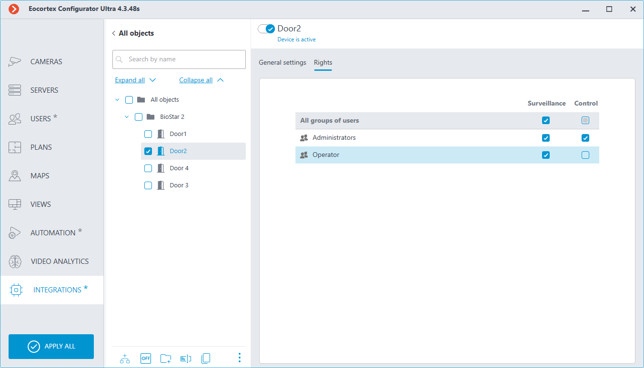
Task: Open the Plans section icon
Action: point(15,147)
